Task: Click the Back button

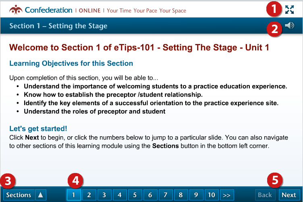Action: pyautogui.click(x=265, y=195)
